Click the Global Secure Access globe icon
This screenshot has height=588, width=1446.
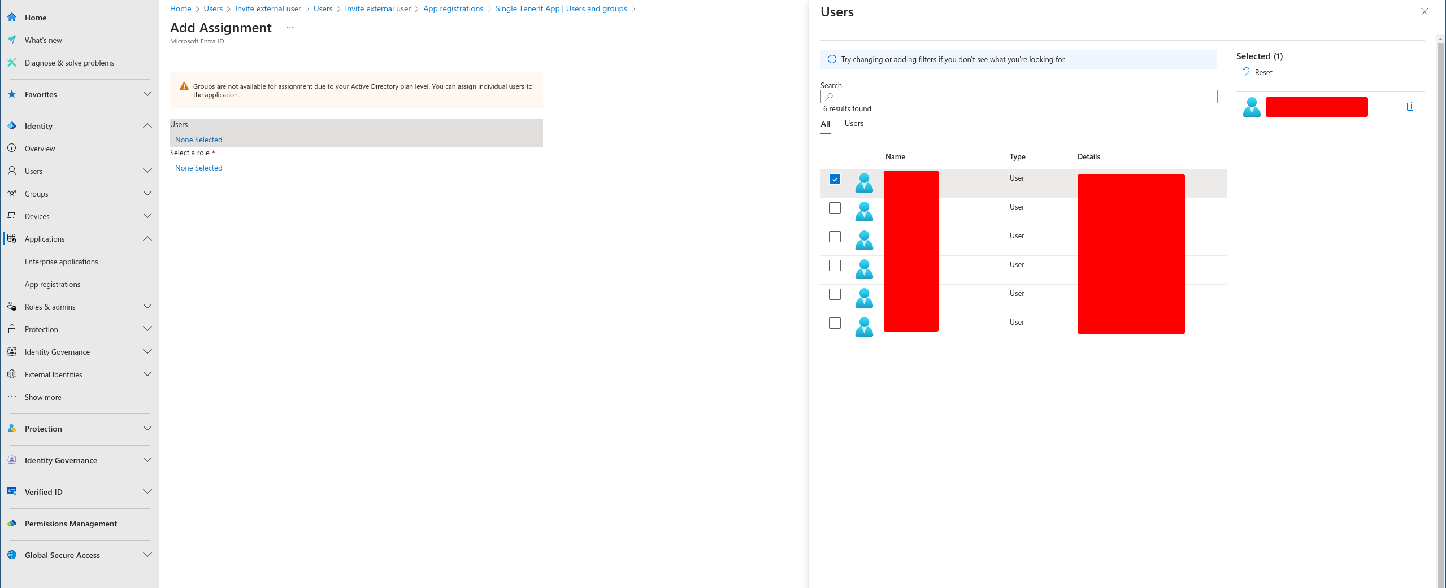pyautogui.click(x=12, y=555)
